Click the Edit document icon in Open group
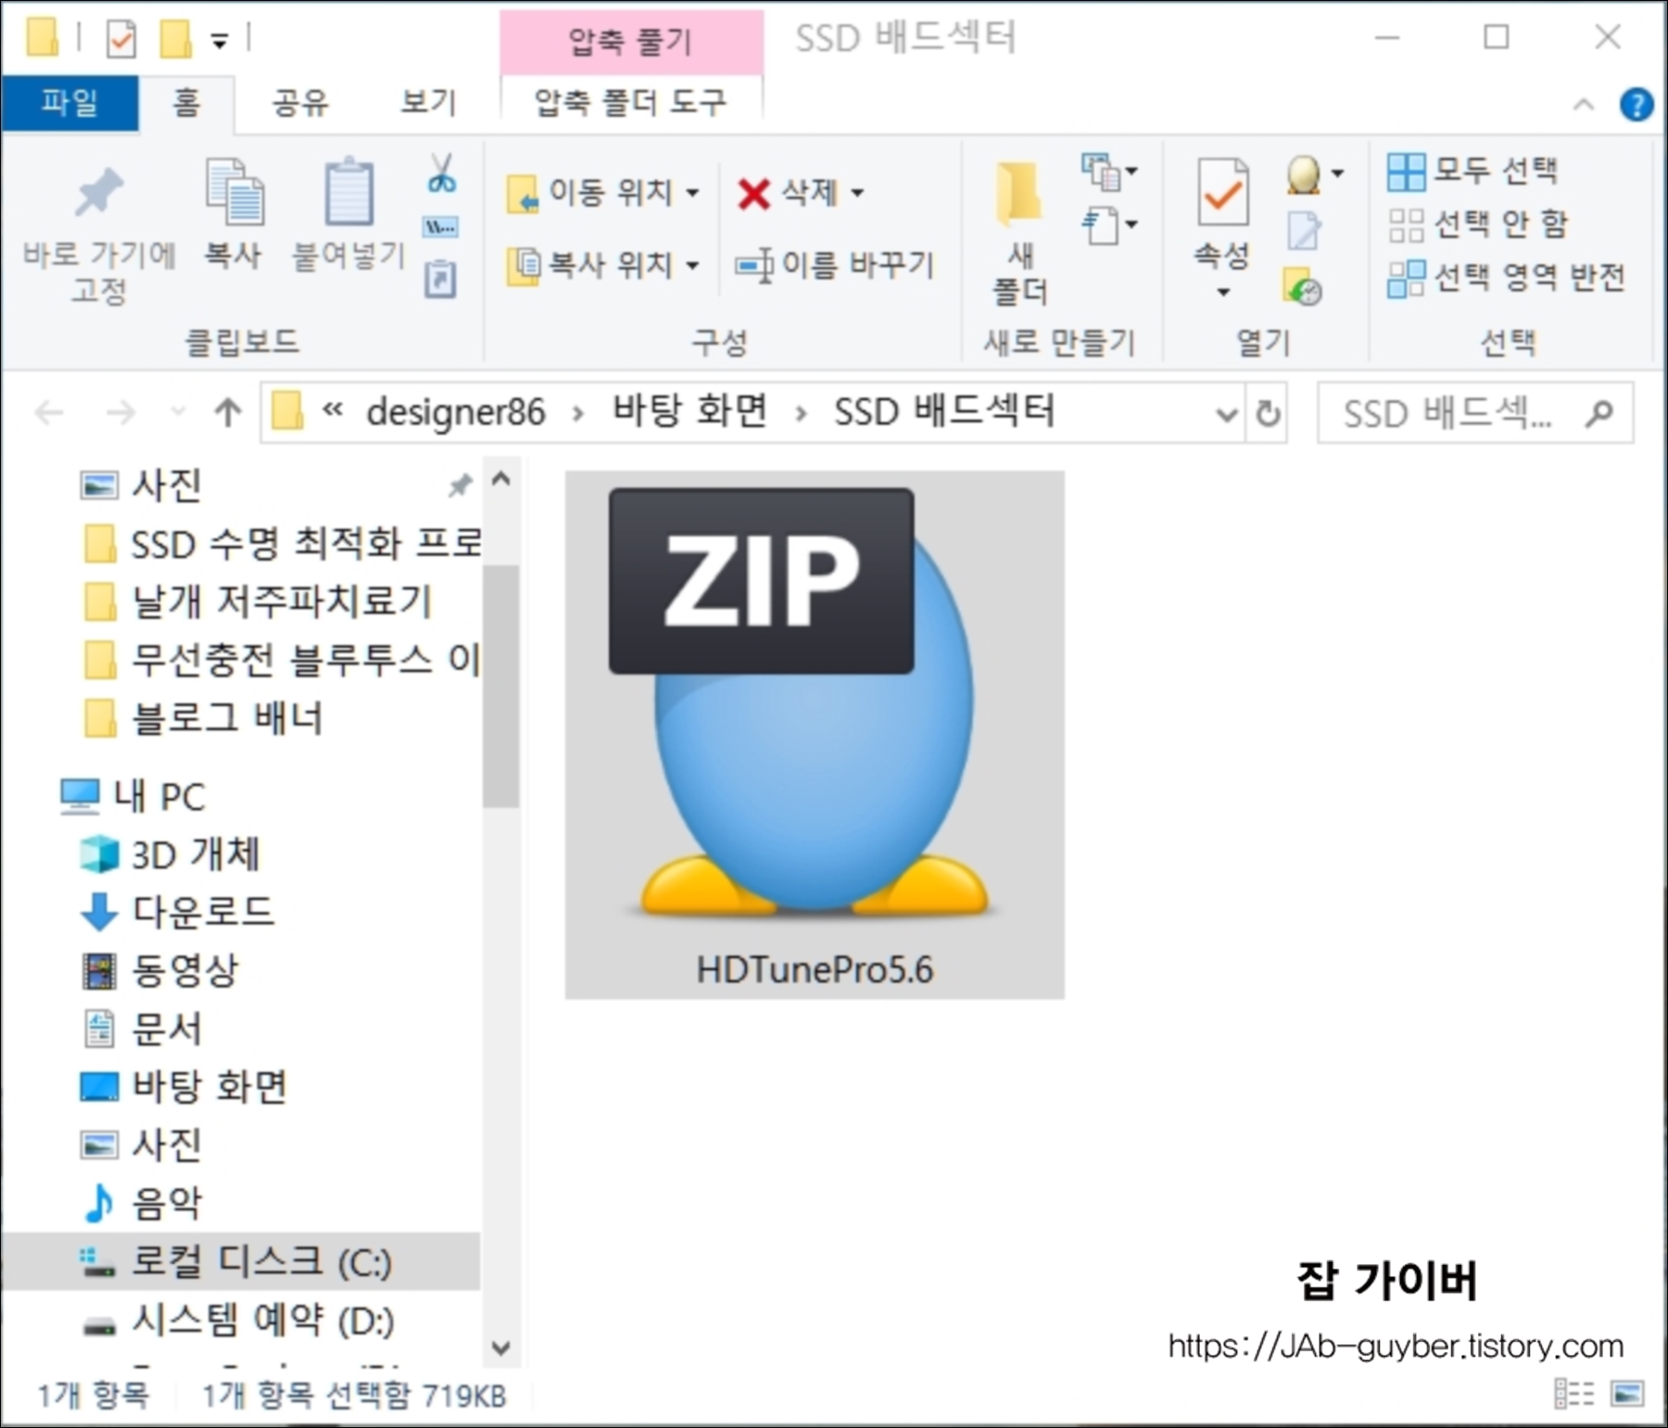This screenshot has width=1668, height=1428. tap(1304, 231)
